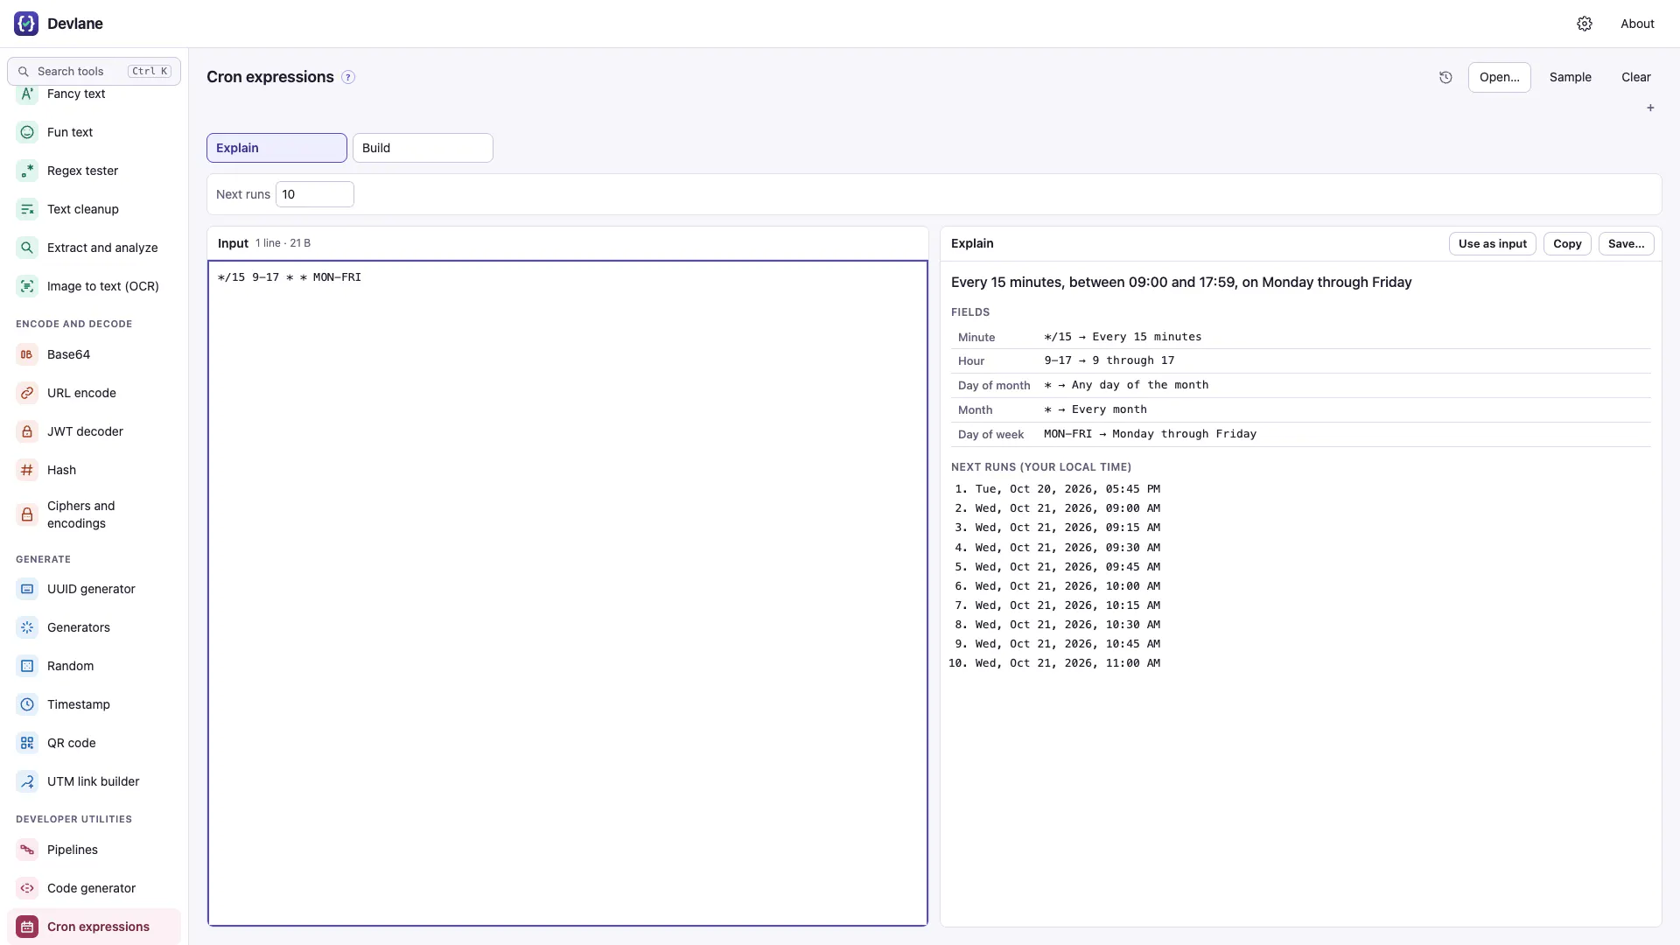Screen dimensions: 1680x945
Task: Go to Code generator in sidebar
Action: pyautogui.click(x=94, y=888)
